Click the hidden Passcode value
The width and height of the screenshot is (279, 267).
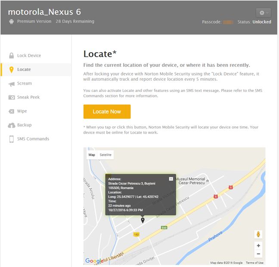pos(228,22)
